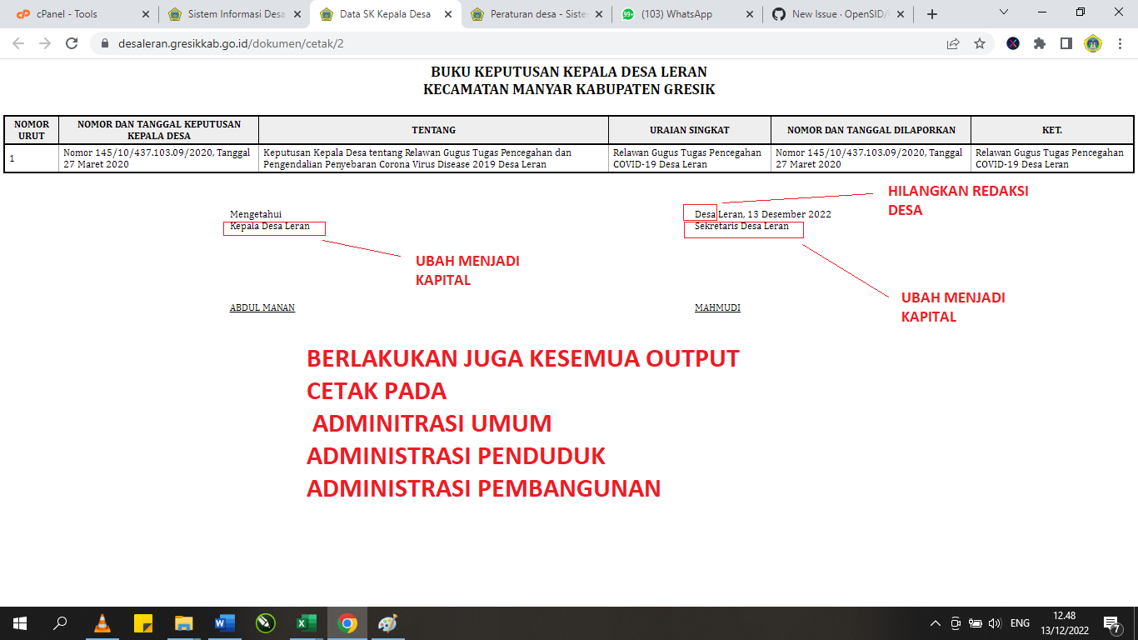Screen dimensions: 1138x640
Task: Launch VLC media player from the taskbar
Action: 102,622
